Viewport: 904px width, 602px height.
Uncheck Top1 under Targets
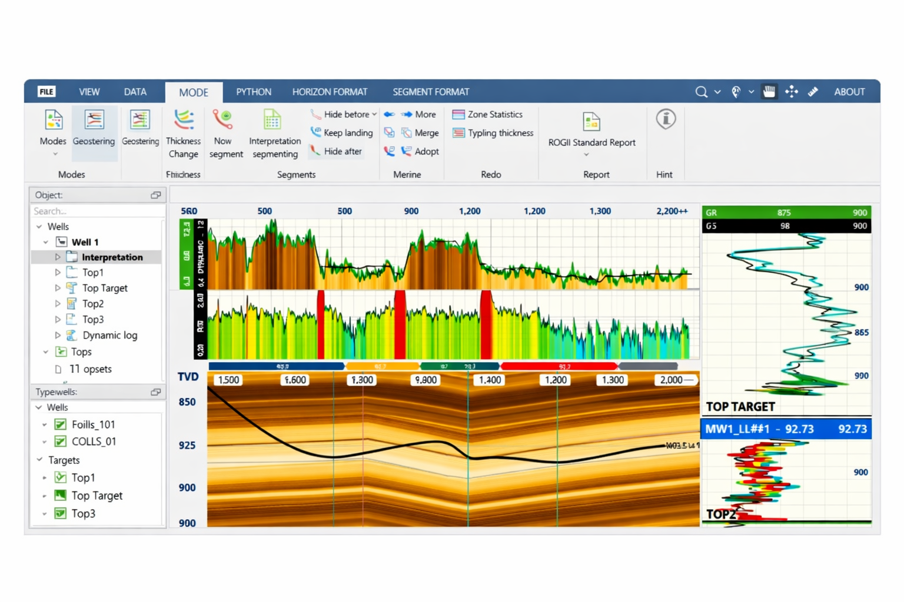coord(60,478)
